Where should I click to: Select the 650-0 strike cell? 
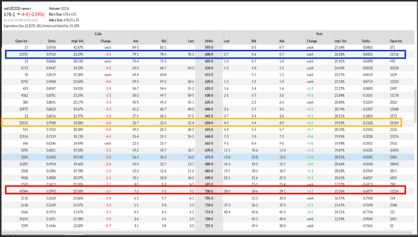(x=209, y=123)
